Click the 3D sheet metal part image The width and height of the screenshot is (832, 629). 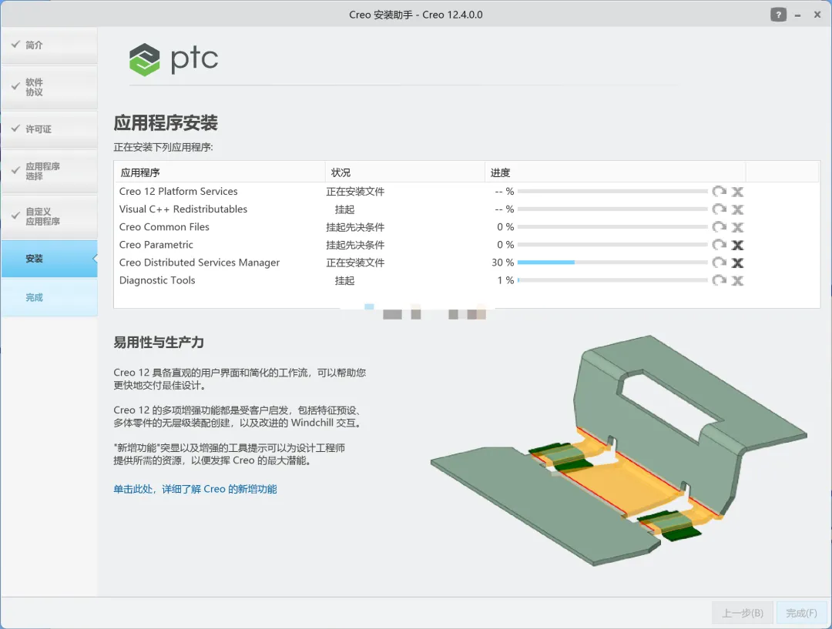coord(619,451)
